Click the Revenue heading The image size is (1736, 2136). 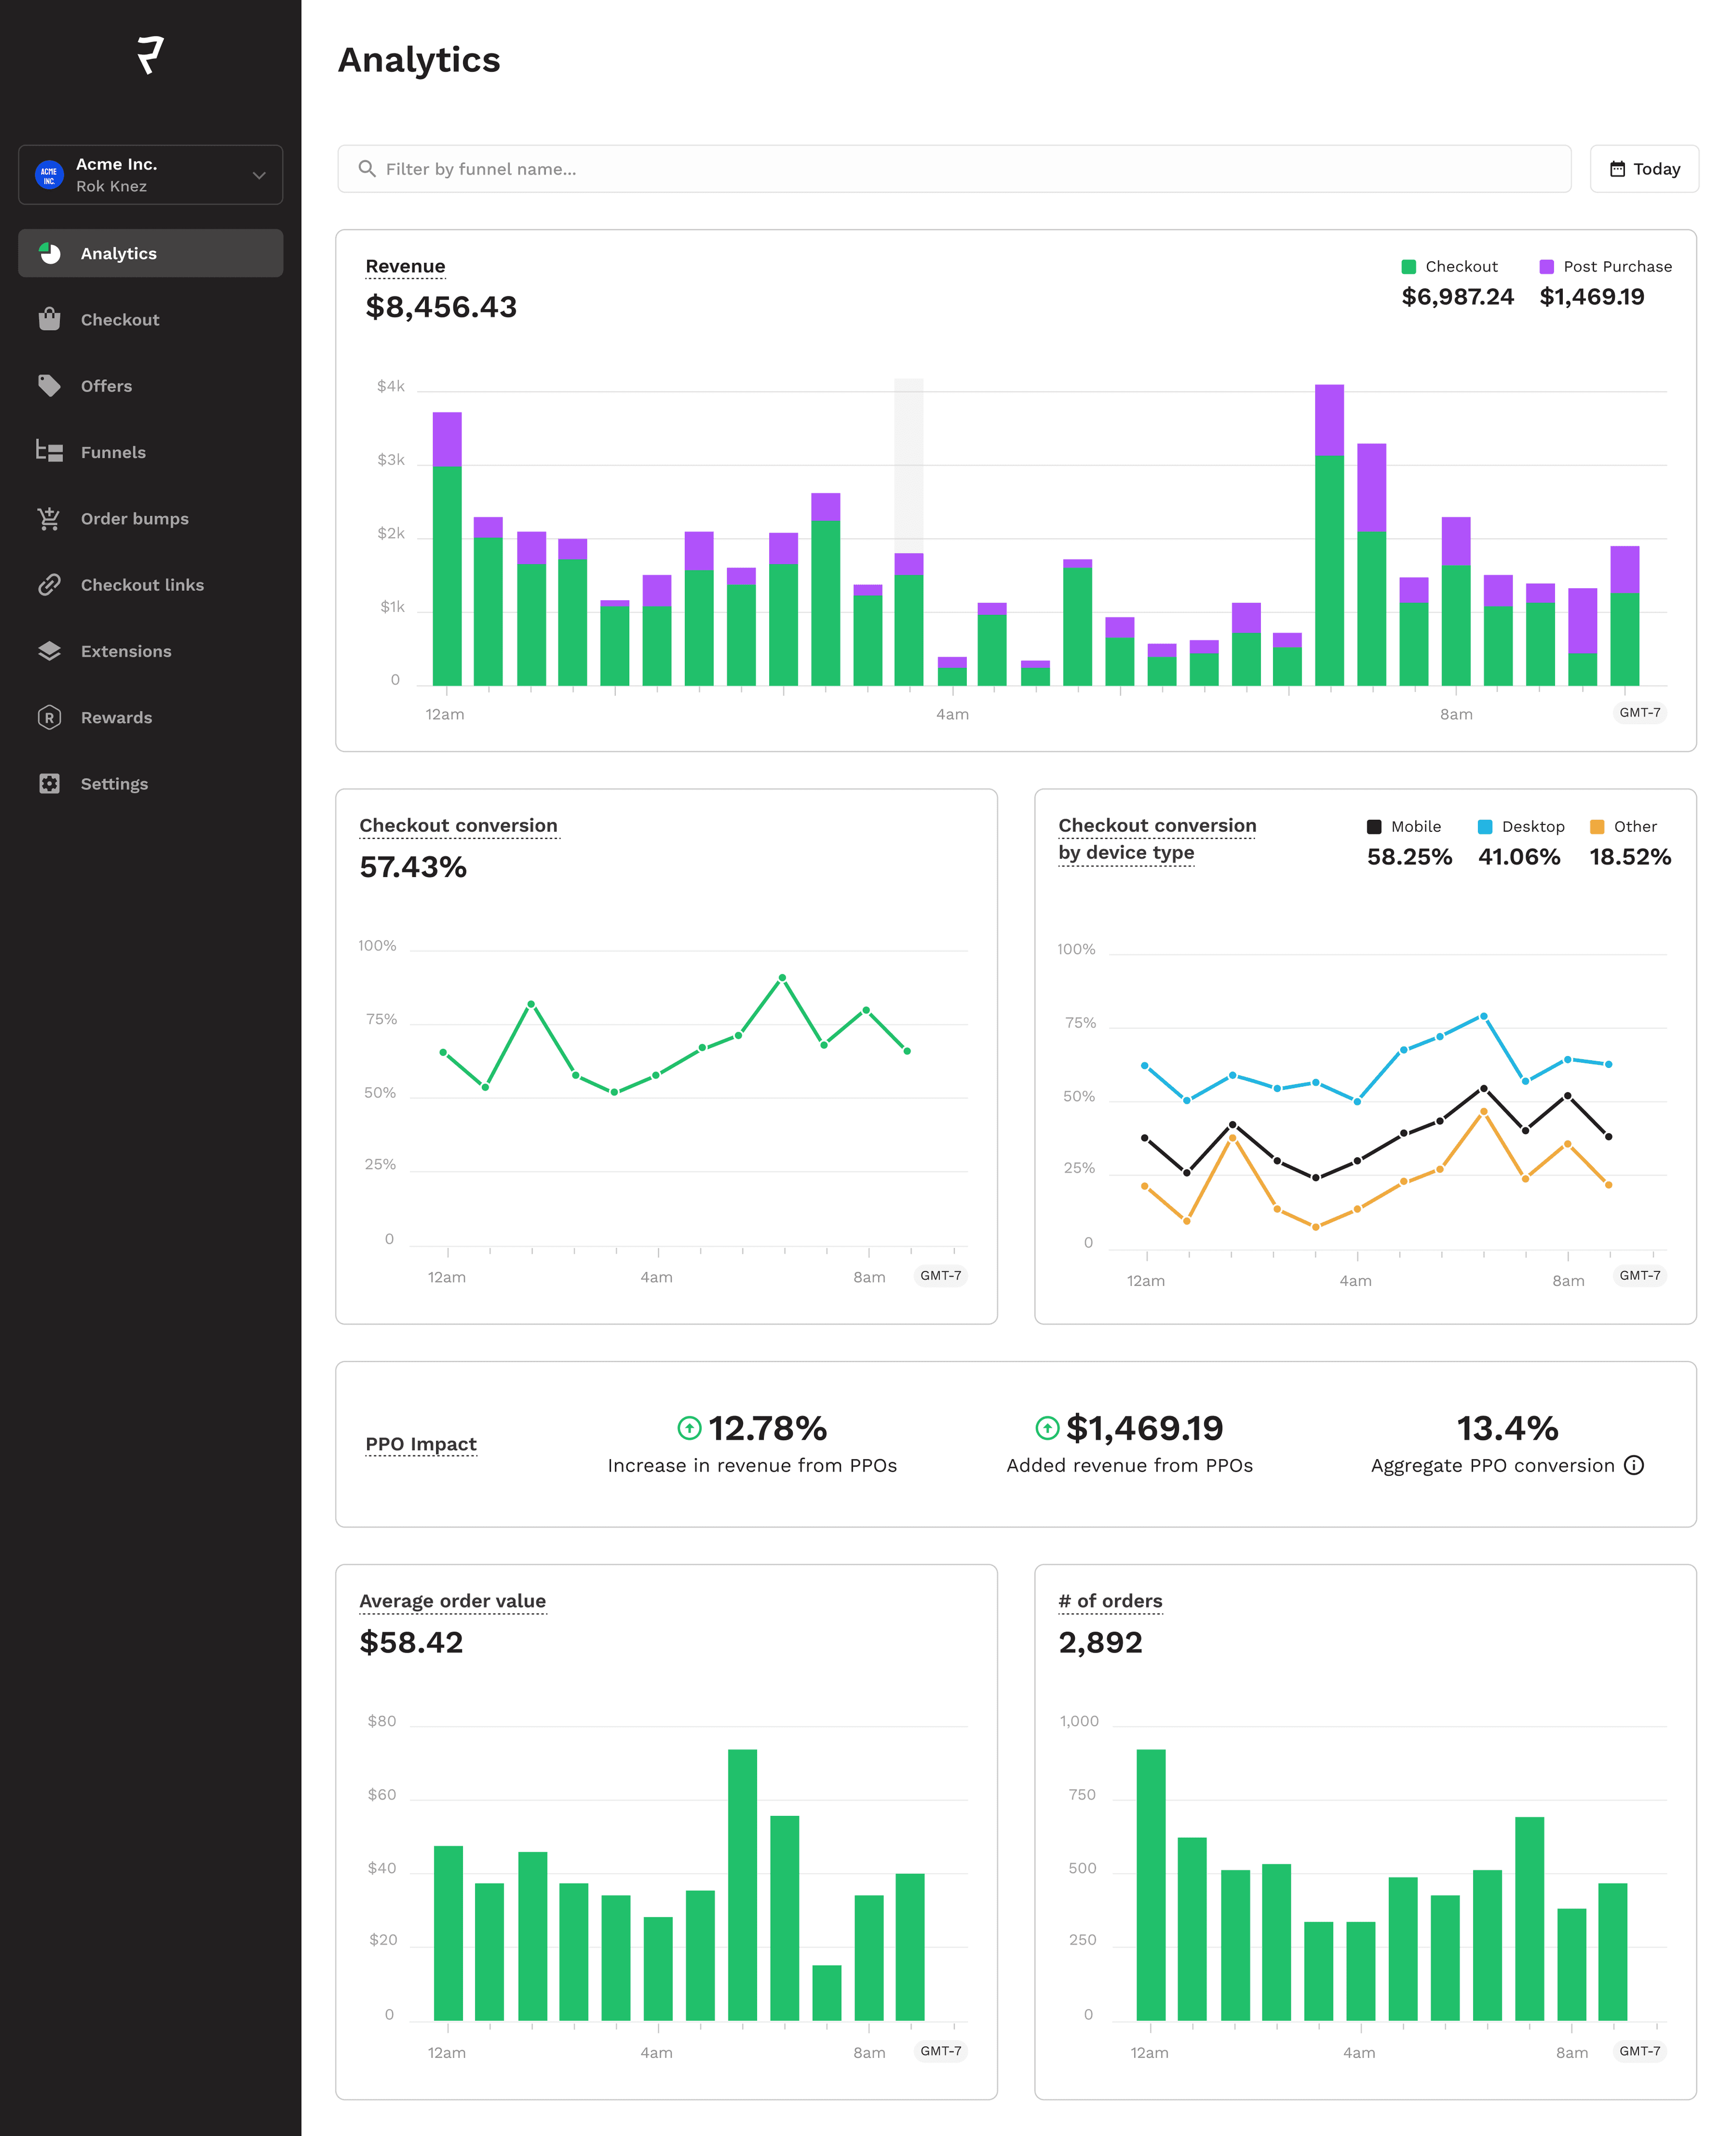click(x=405, y=266)
